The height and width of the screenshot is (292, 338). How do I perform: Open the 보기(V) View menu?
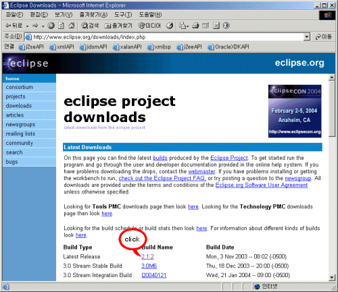point(64,15)
